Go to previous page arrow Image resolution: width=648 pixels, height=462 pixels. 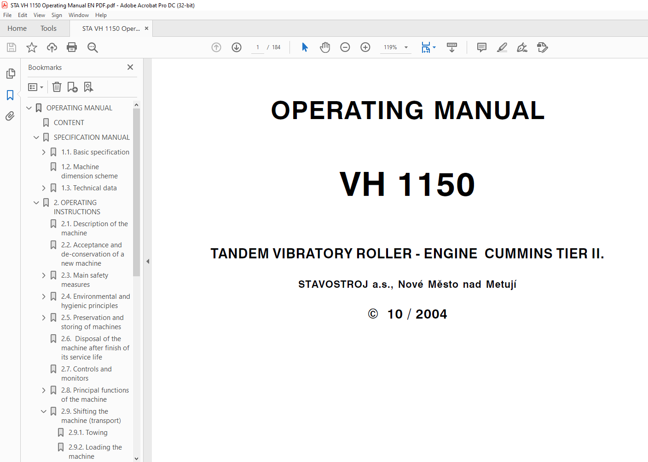click(x=216, y=47)
